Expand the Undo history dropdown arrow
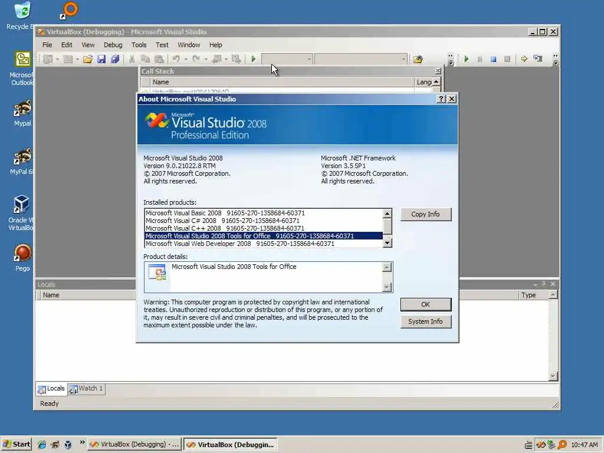The image size is (604, 453). point(186,59)
